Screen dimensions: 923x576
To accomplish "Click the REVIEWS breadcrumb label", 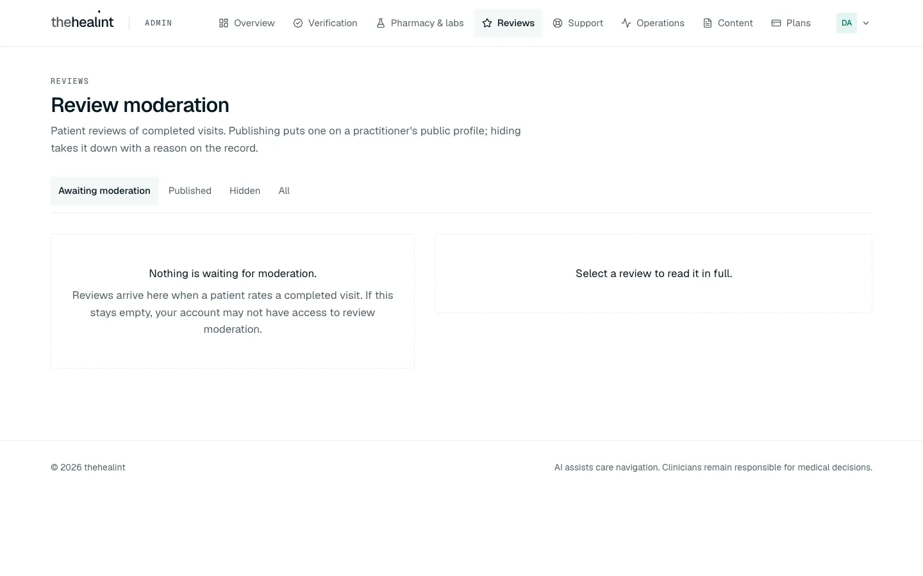I will click(70, 81).
